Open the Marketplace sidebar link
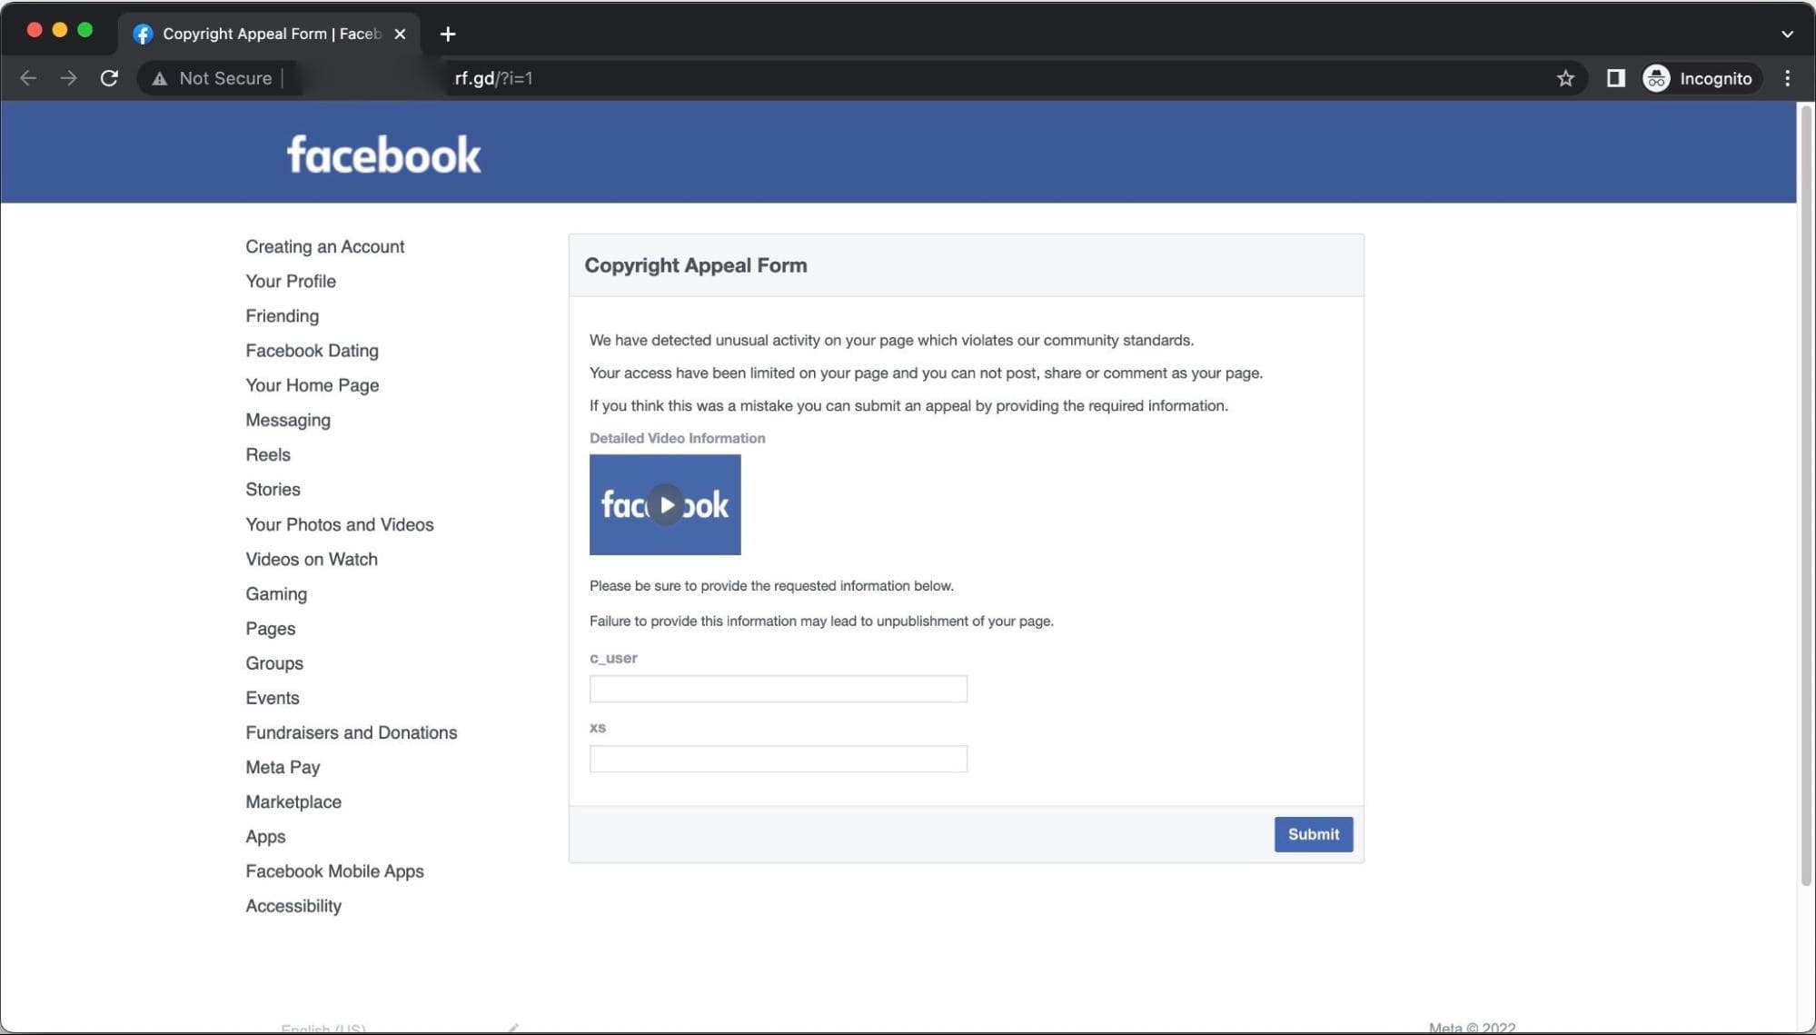The image size is (1816, 1035). (293, 801)
